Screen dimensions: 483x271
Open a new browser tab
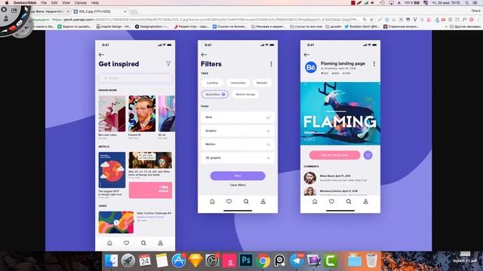134,12
